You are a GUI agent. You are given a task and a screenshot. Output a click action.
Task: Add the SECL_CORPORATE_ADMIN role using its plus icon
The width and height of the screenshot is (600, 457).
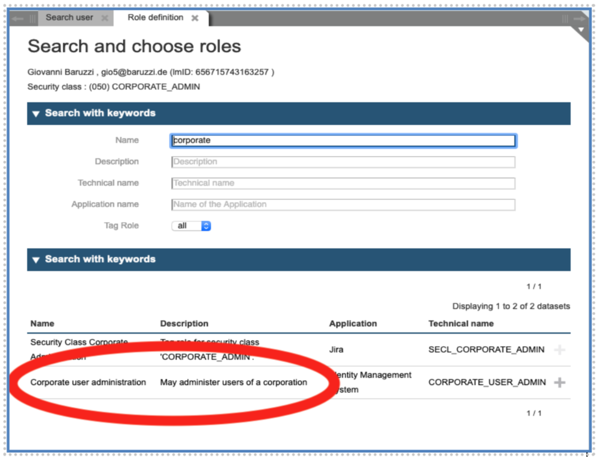point(560,350)
